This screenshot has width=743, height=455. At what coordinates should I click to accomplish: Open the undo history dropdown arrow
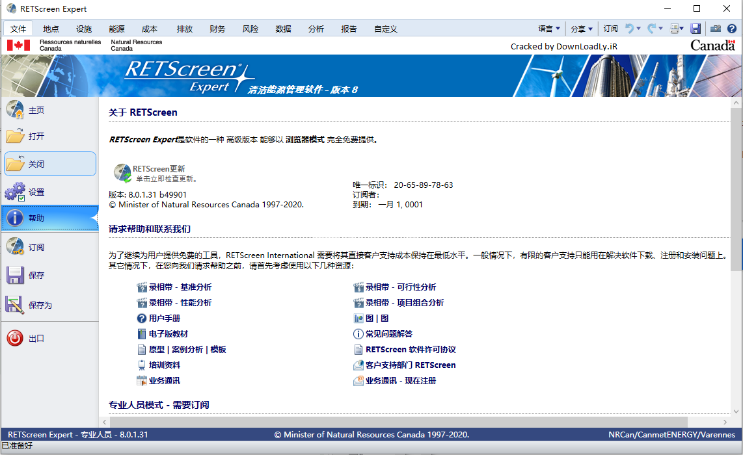click(638, 29)
